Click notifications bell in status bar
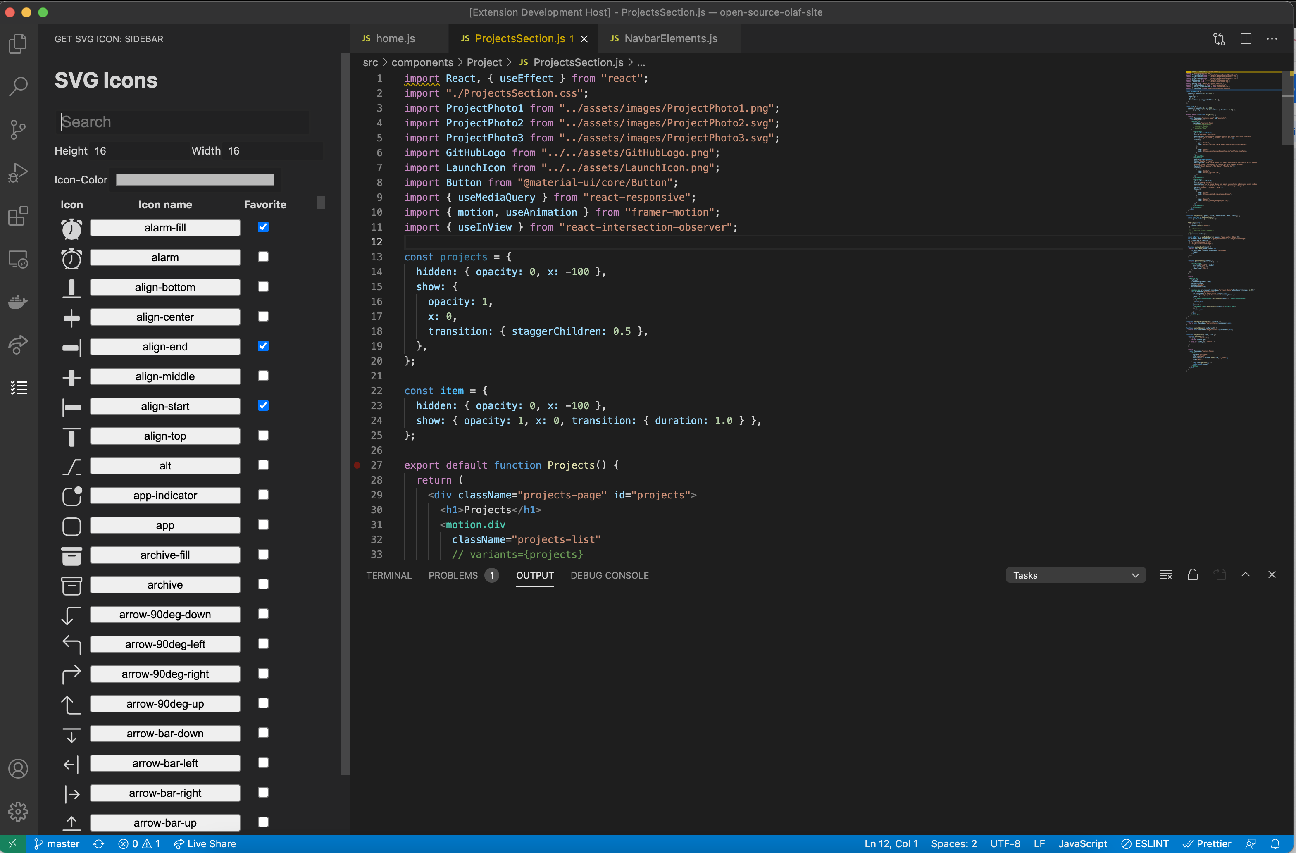The width and height of the screenshot is (1296, 853). 1275,844
